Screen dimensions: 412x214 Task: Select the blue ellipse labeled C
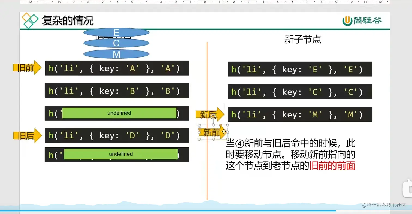116,43
